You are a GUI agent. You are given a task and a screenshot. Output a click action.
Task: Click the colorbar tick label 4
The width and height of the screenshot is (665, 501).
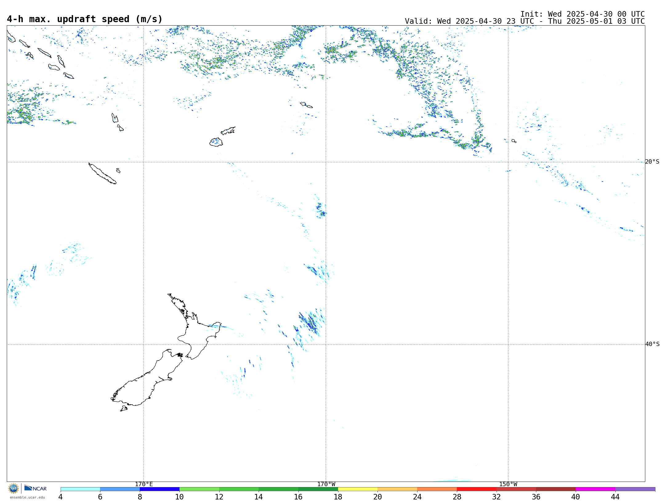pos(61,497)
